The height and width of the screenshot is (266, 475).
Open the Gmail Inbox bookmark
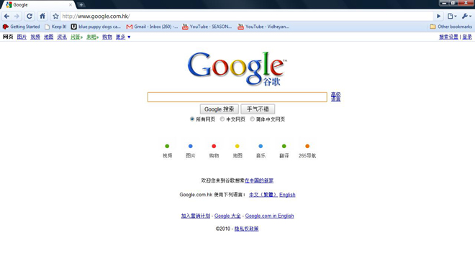tap(152, 27)
